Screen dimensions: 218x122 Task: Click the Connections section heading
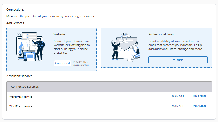pyautogui.click(x=15, y=10)
